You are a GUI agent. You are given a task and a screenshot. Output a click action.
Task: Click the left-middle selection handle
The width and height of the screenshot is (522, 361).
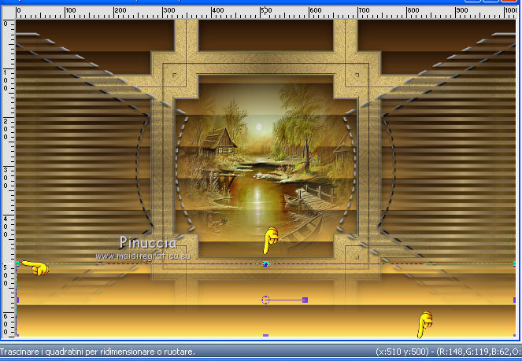[x=17, y=300]
